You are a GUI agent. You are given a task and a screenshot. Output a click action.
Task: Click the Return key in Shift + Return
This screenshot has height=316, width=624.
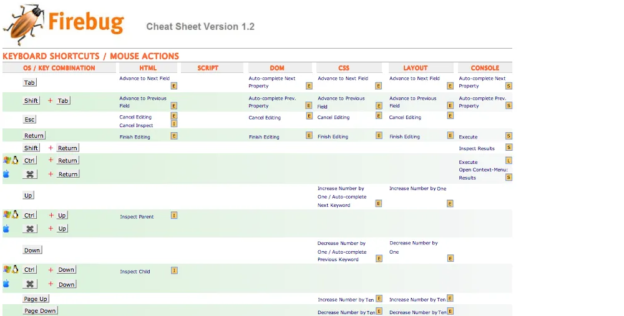pos(67,148)
